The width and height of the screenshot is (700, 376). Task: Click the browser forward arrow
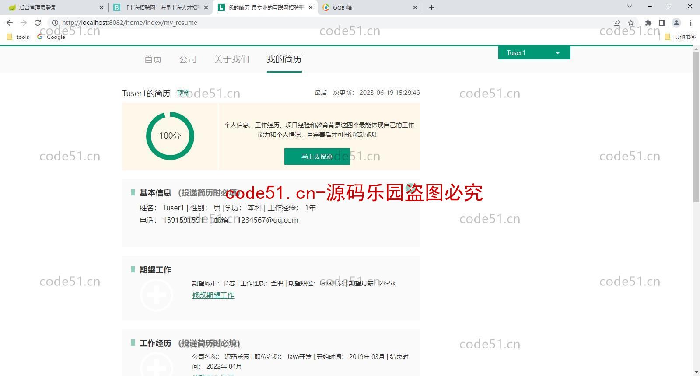pyautogui.click(x=24, y=23)
